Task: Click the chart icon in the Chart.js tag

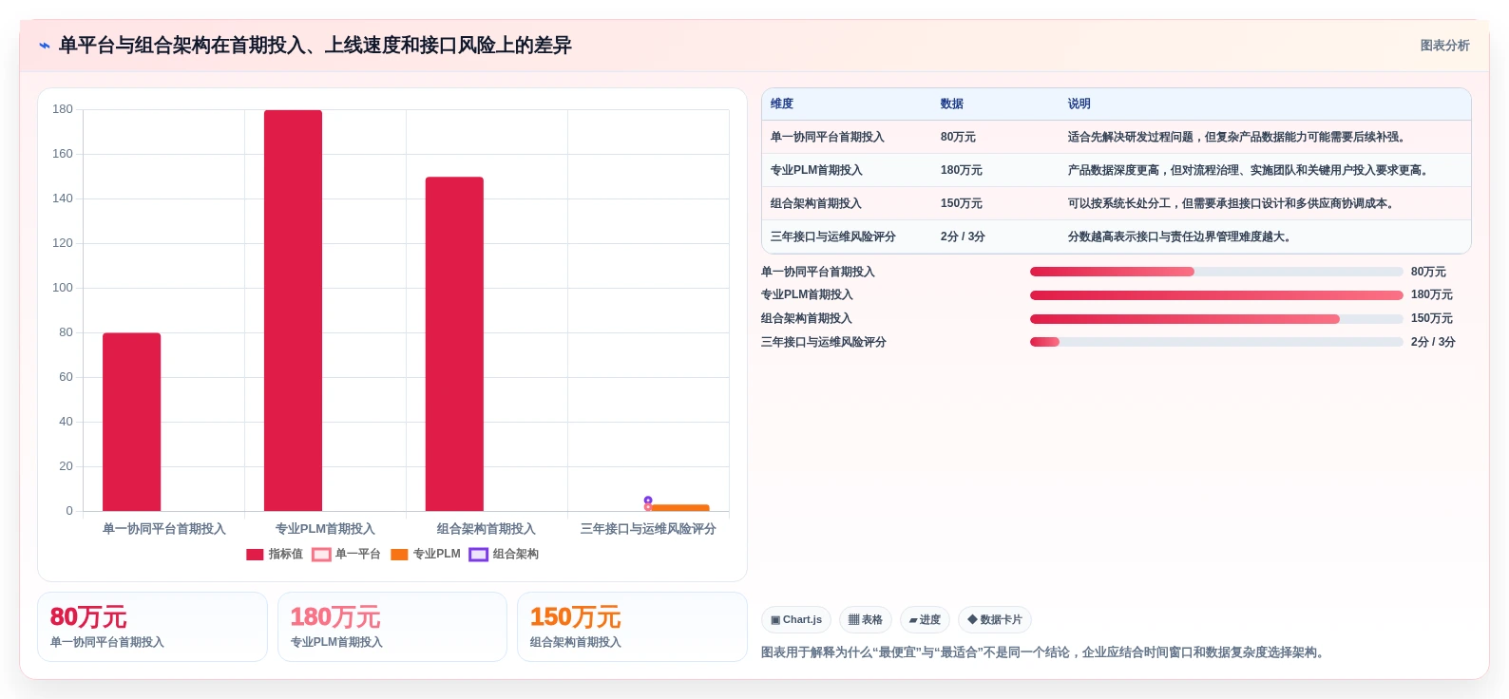Action: [x=775, y=620]
